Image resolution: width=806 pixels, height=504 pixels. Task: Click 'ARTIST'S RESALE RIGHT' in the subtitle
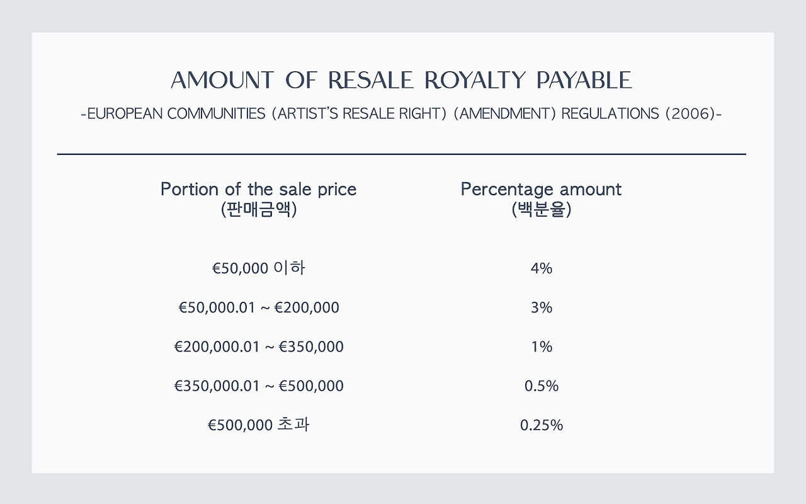tap(358, 114)
